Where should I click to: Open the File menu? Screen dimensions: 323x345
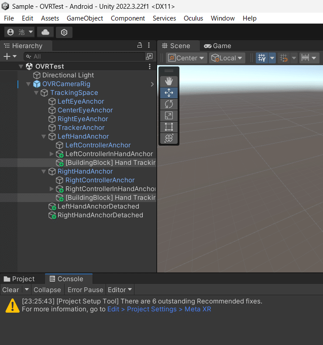[9, 18]
